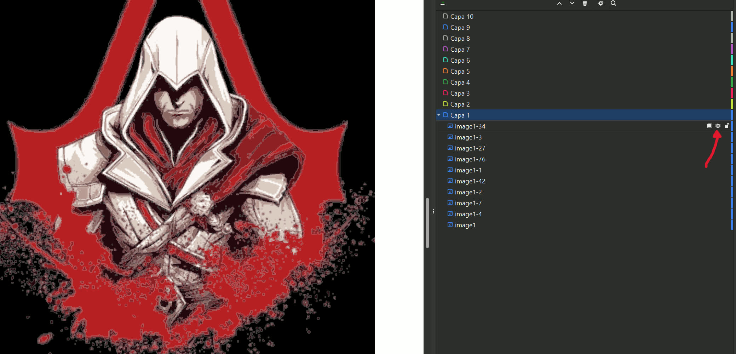Viewport: 736px width, 354px height.
Task: Select object image1-4
Action: point(468,214)
